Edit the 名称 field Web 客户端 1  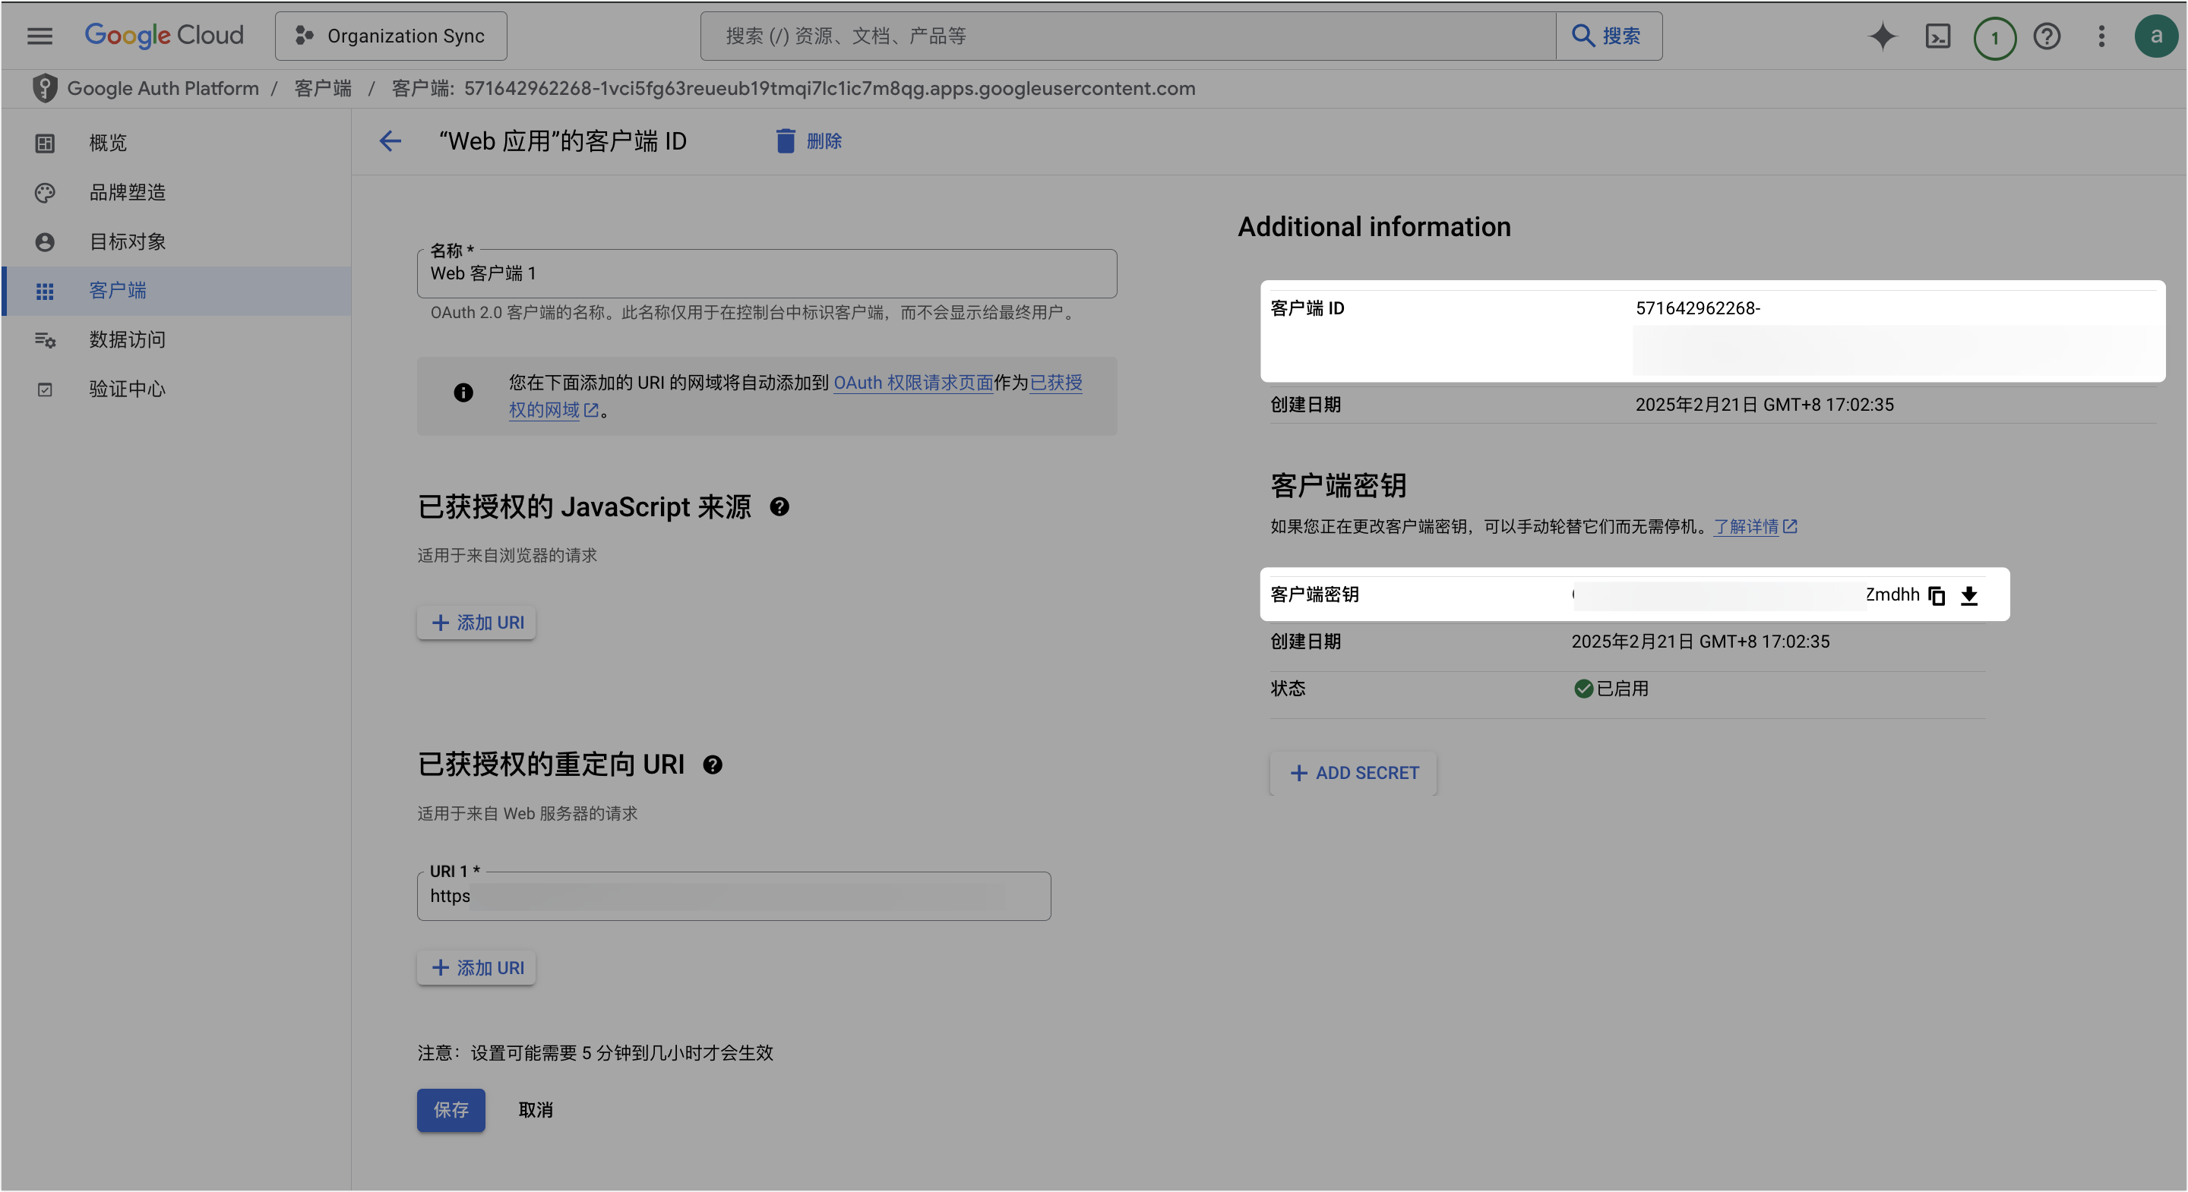click(x=767, y=273)
